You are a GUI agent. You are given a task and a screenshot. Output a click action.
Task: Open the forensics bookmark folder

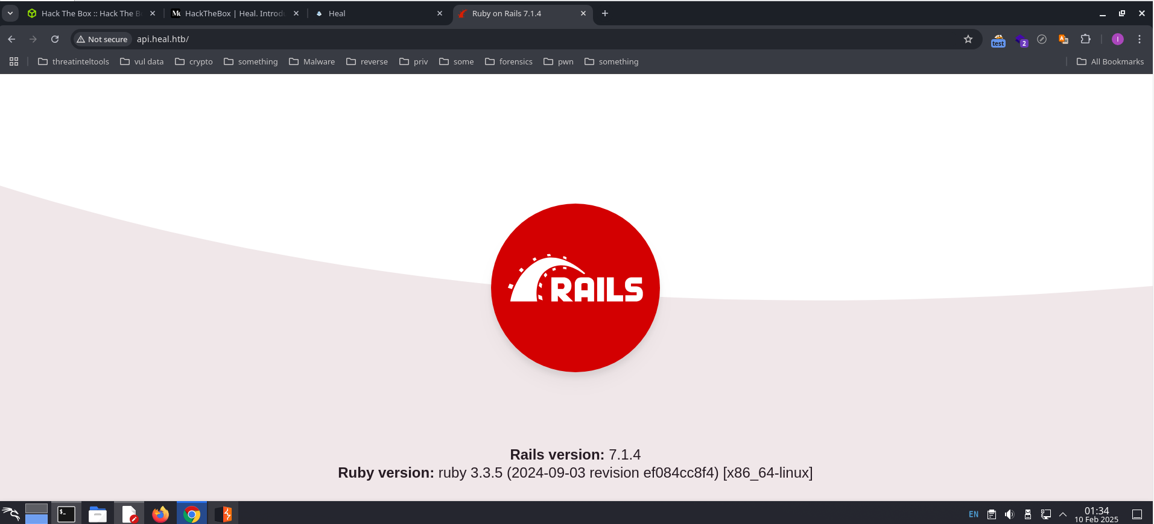(x=509, y=61)
